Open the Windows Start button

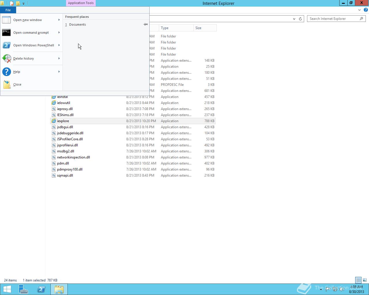[7, 289]
